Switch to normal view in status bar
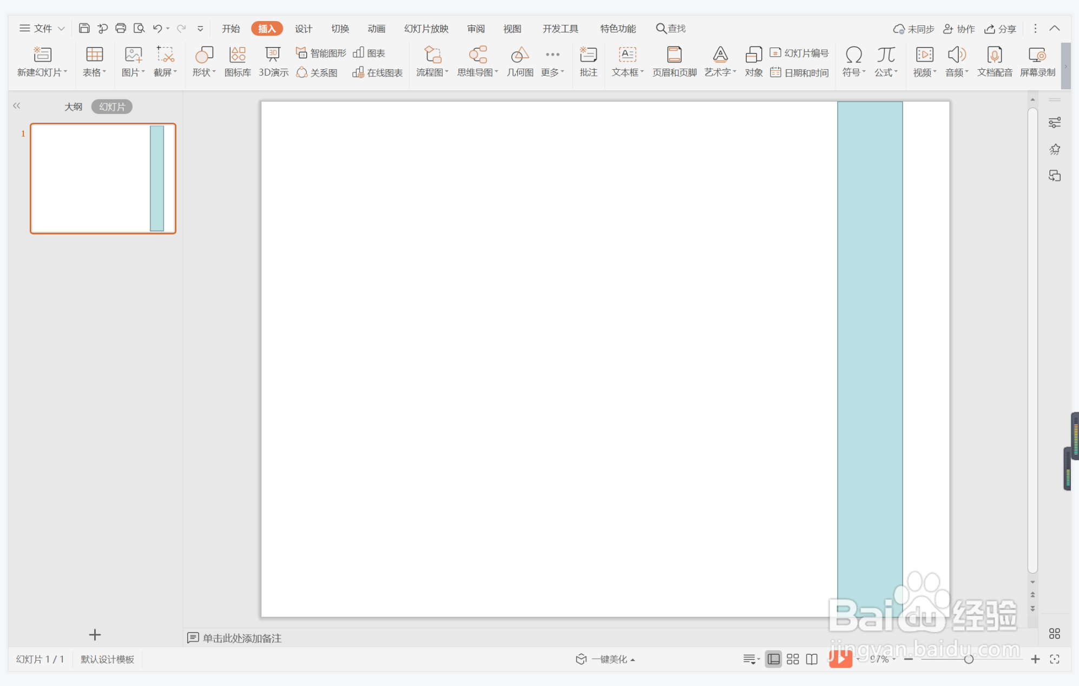Viewport: 1079px width, 686px height. pos(774,659)
